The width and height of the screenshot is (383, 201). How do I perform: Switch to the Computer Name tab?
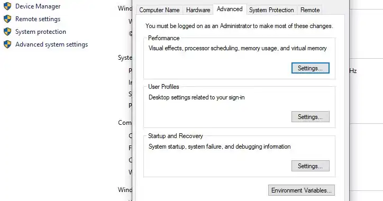(159, 10)
